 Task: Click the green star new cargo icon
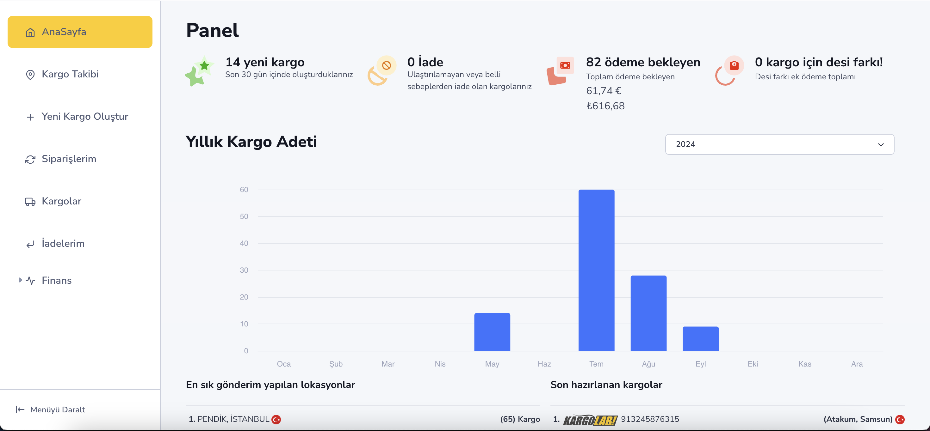coord(199,71)
